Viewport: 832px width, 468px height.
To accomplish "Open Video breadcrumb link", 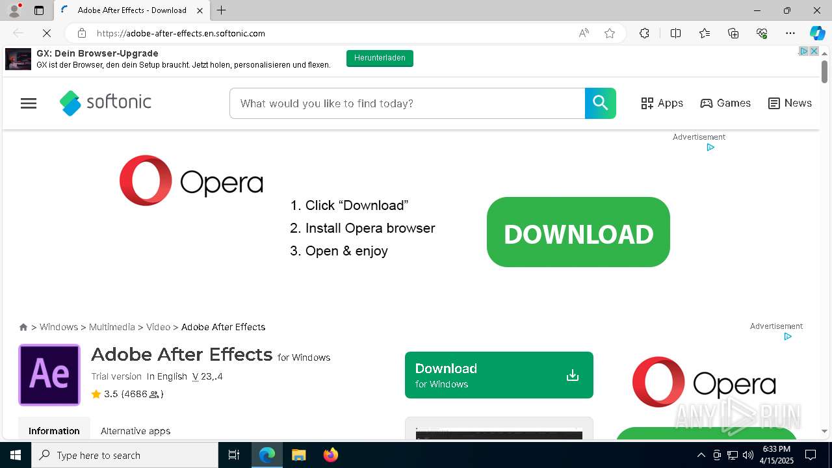I will coord(158,327).
